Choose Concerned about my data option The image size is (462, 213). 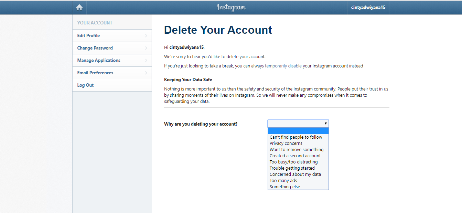(295, 174)
